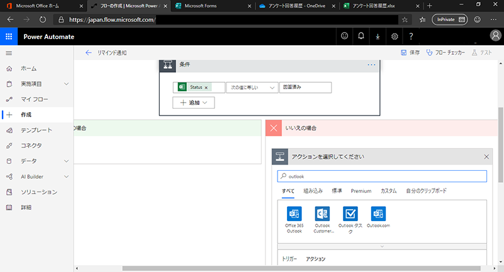Open テンプレート in the sidebar
Screen dimensions: 504x272
point(36,130)
